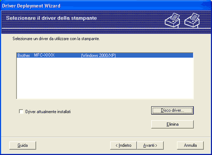This screenshot has width=212, height=155.
Task: Click the 'Selezionare un driver da utilizzare' instruction
Action: (x=56, y=39)
